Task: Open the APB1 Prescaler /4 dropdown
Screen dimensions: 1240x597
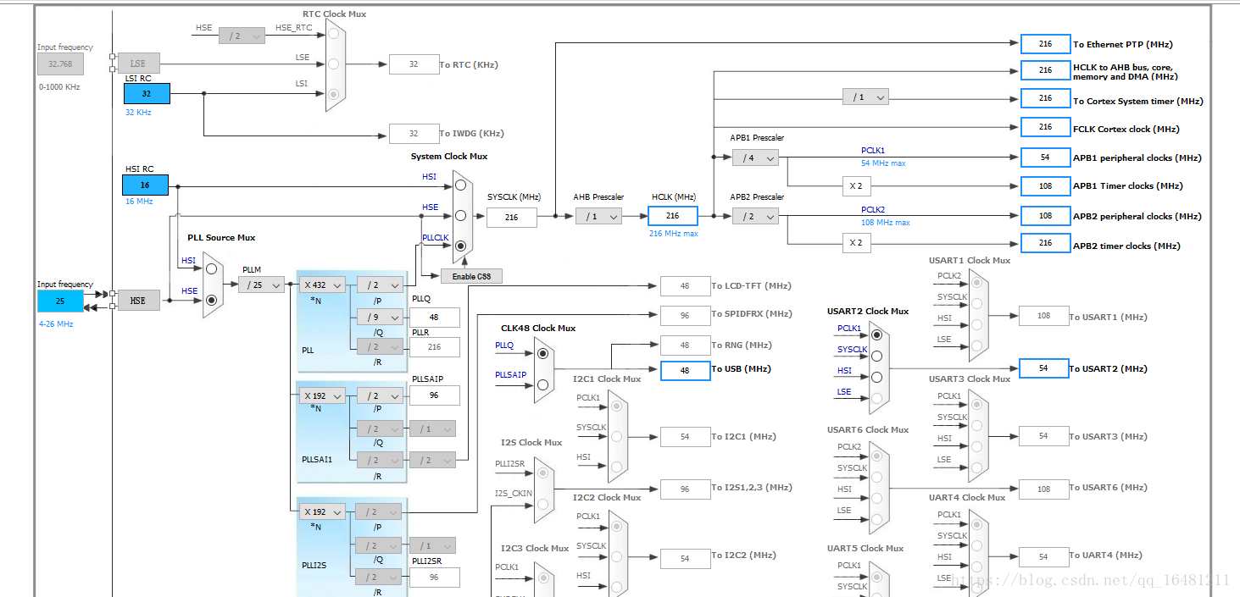Action: 755,158
